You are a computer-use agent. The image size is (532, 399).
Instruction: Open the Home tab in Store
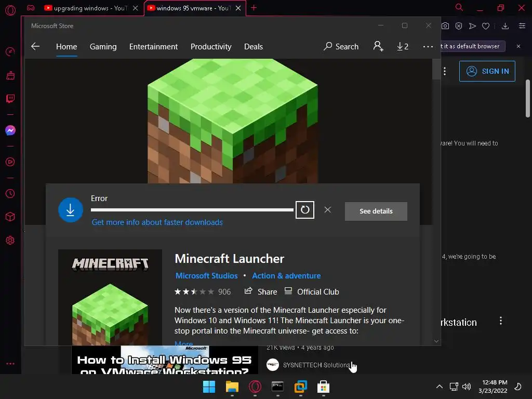click(66, 46)
